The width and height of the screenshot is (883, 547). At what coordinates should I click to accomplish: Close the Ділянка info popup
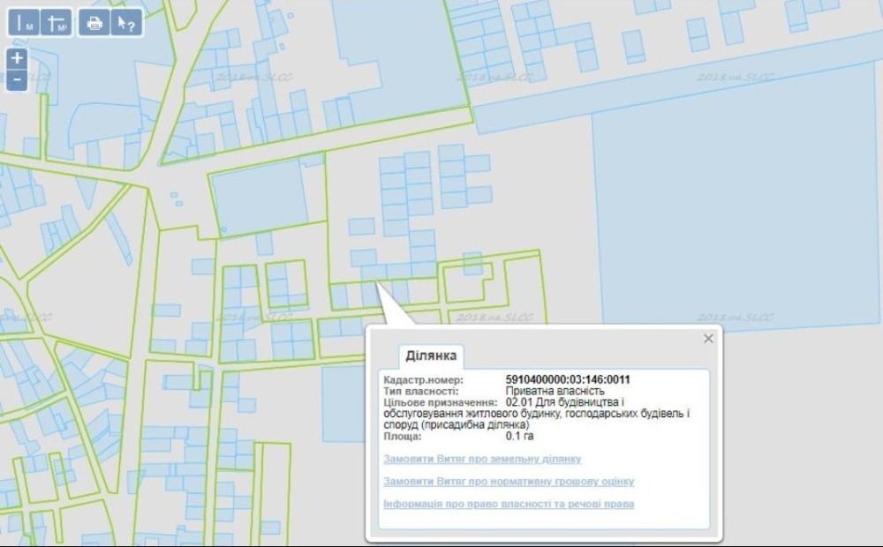[708, 338]
